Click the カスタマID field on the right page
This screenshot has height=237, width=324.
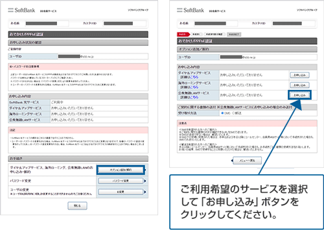click(294, 23)
